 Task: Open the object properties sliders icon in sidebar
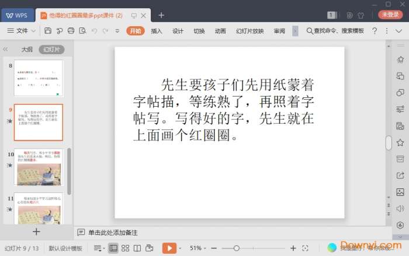click(x=400, y=109)
